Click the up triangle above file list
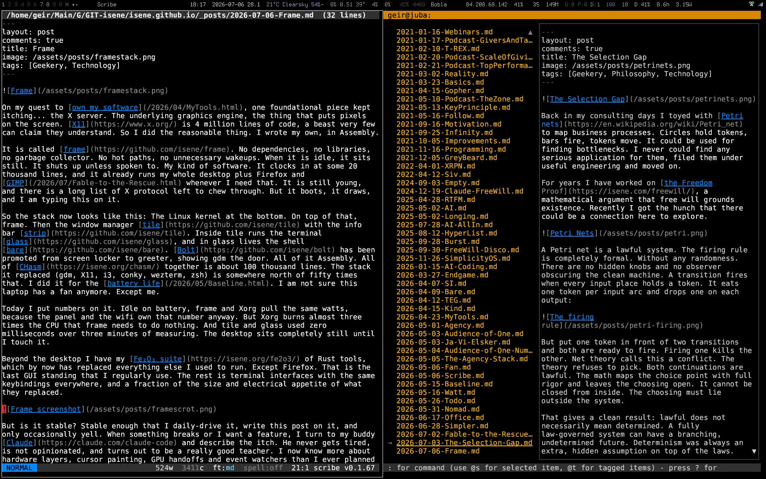This screenshot has height=479, width=766. click(530, 32)
